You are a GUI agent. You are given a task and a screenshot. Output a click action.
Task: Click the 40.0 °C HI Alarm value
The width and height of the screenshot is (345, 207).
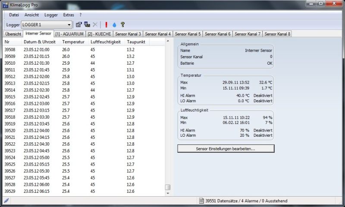pos(243,96)
